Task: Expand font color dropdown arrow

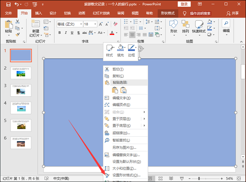Action: 117,33
